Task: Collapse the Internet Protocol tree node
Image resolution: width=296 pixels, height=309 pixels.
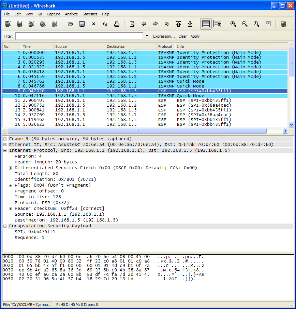Action: click(x=5, y=150)
